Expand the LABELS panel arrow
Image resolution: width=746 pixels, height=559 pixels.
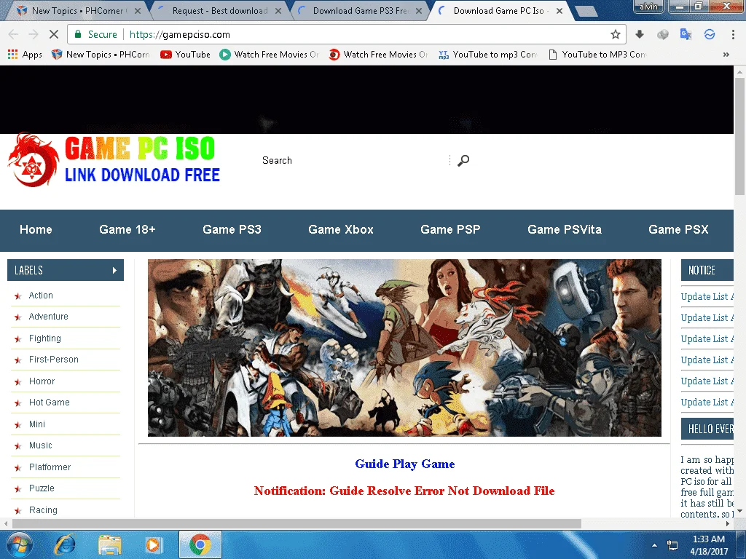114,270
